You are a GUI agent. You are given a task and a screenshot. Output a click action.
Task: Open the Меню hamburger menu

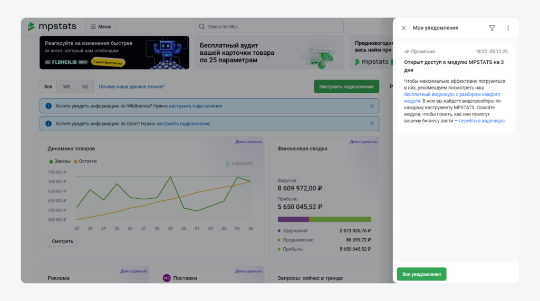pos(101,26)
